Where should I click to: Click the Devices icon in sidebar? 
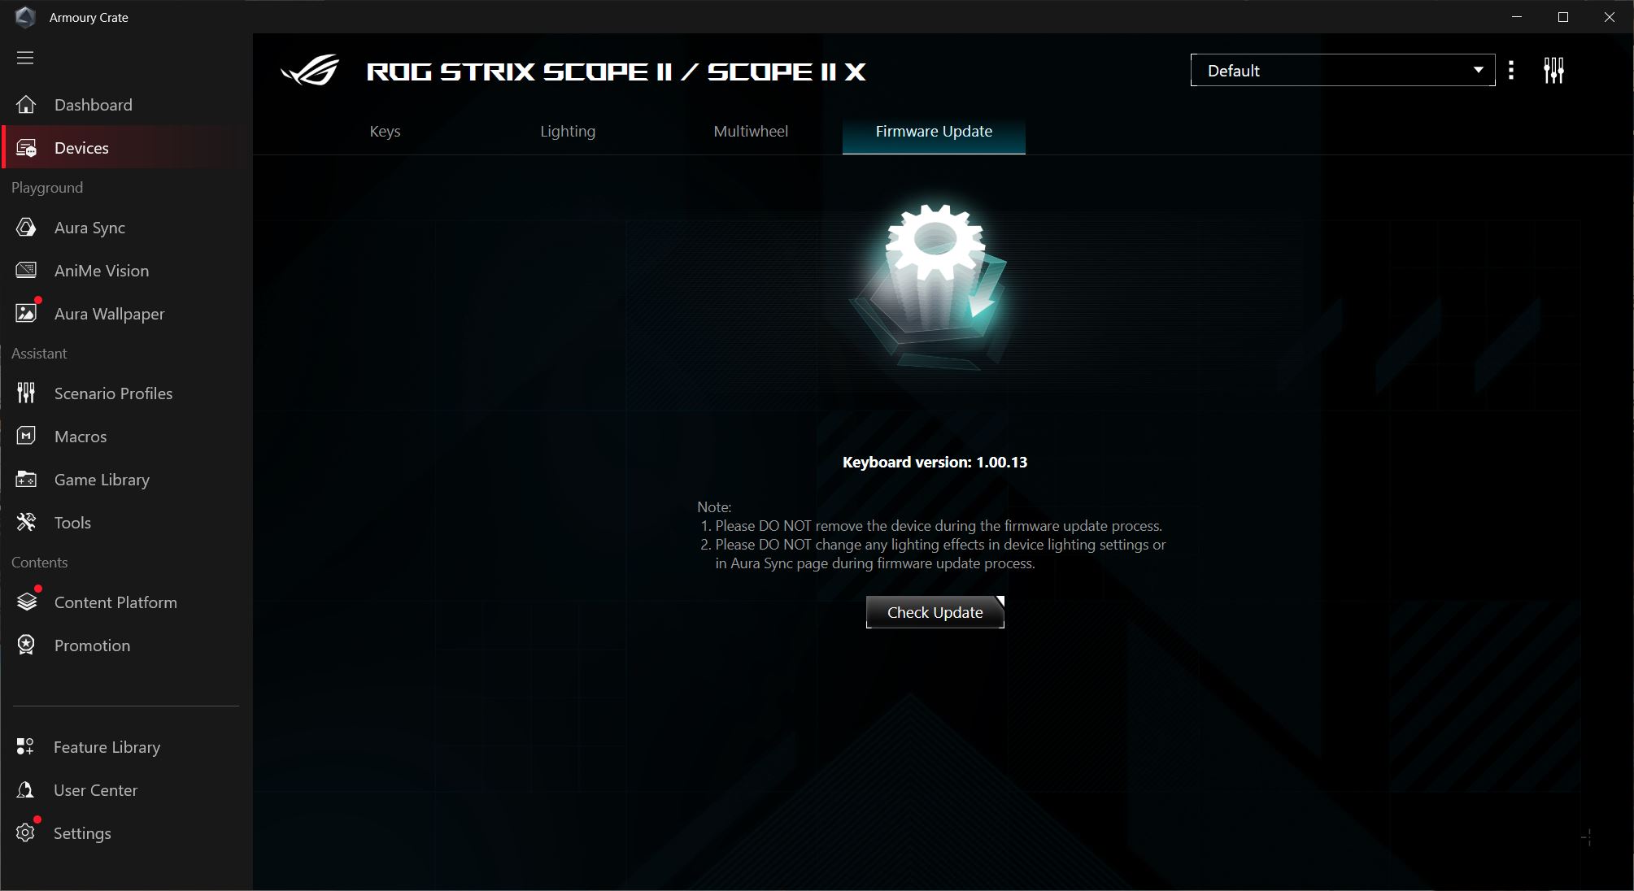point(26,148)
